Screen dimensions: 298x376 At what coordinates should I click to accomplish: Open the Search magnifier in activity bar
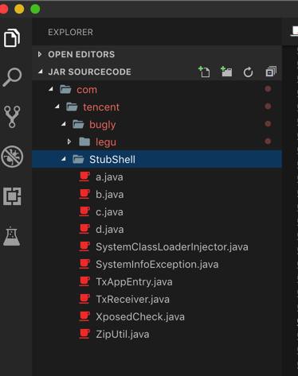[x=12, y=77]
